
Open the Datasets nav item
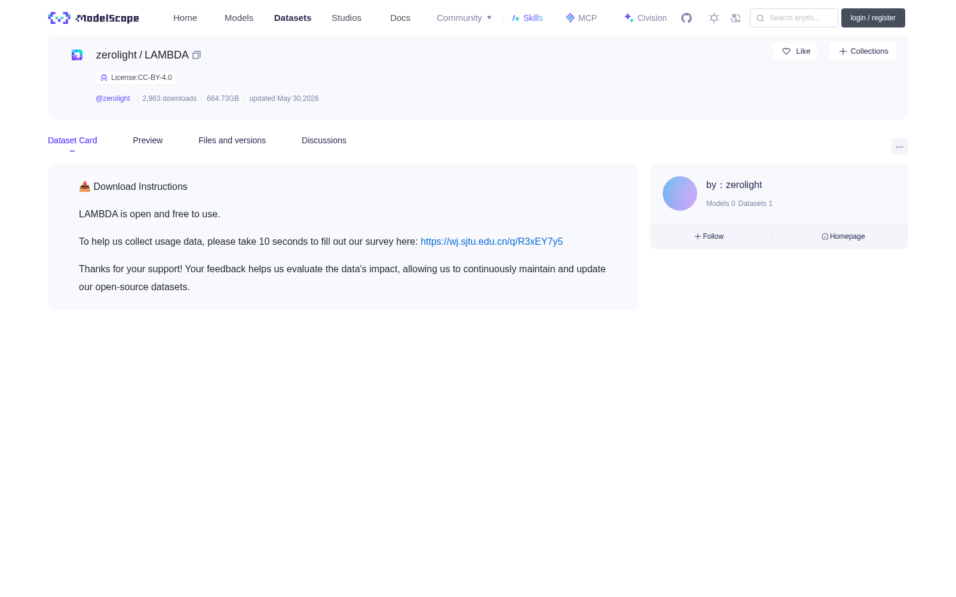[x=293, y=18]
